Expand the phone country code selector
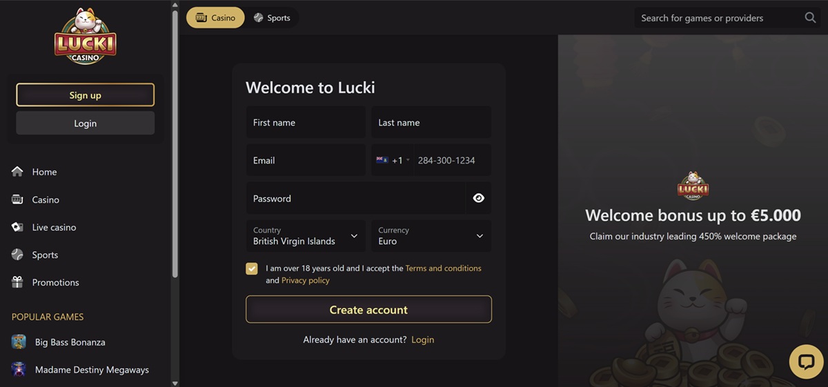This screenshot has height=387, width=828. point(393,160)
